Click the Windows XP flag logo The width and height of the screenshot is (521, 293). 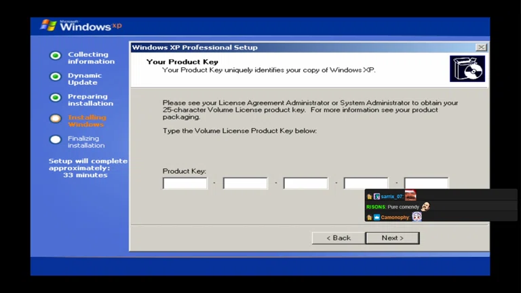(49, 25)
